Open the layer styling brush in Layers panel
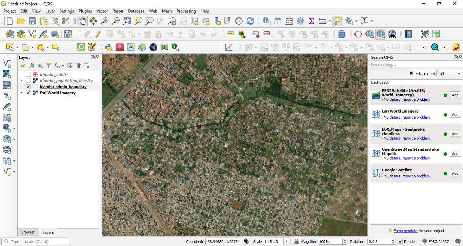This screenshot has height=246, width=463. tap(23, 66)
